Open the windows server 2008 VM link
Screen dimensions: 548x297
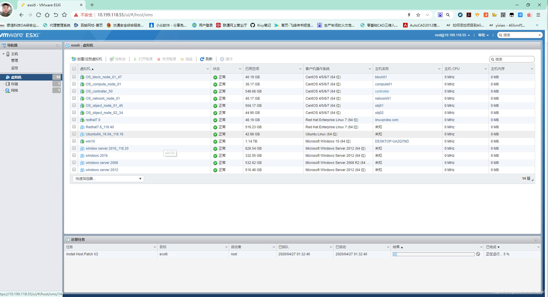click(102, 163)
